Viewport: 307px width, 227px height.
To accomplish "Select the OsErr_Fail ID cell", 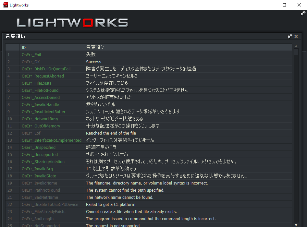I will [52, 54].
